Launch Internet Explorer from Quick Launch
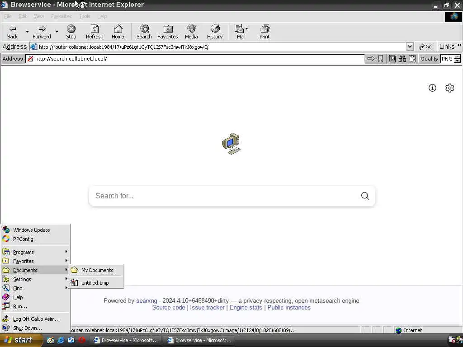Image resolution: width=463 pixels, height=347 pixels. 61,340
